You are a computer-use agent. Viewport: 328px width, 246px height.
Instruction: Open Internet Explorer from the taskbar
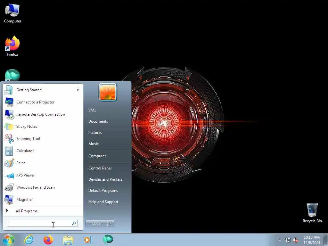[x=29, y=240]
